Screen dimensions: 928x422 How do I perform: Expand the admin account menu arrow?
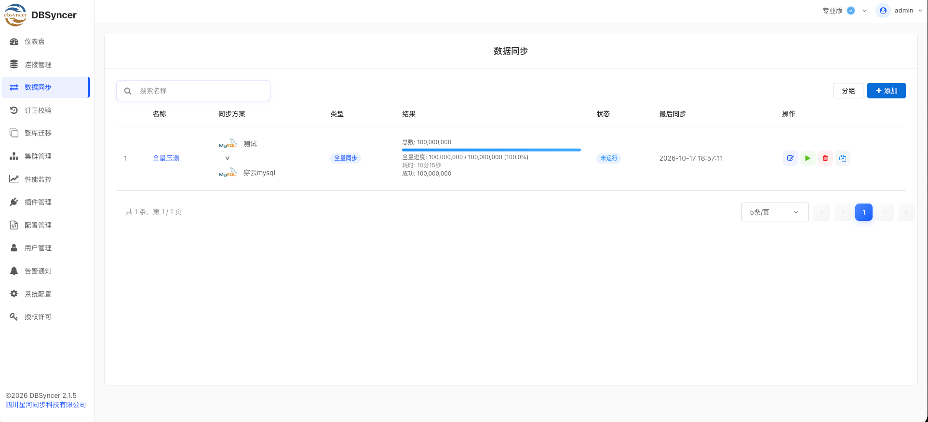tap(920, 11)
